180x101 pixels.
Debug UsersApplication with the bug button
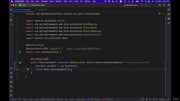146,5
